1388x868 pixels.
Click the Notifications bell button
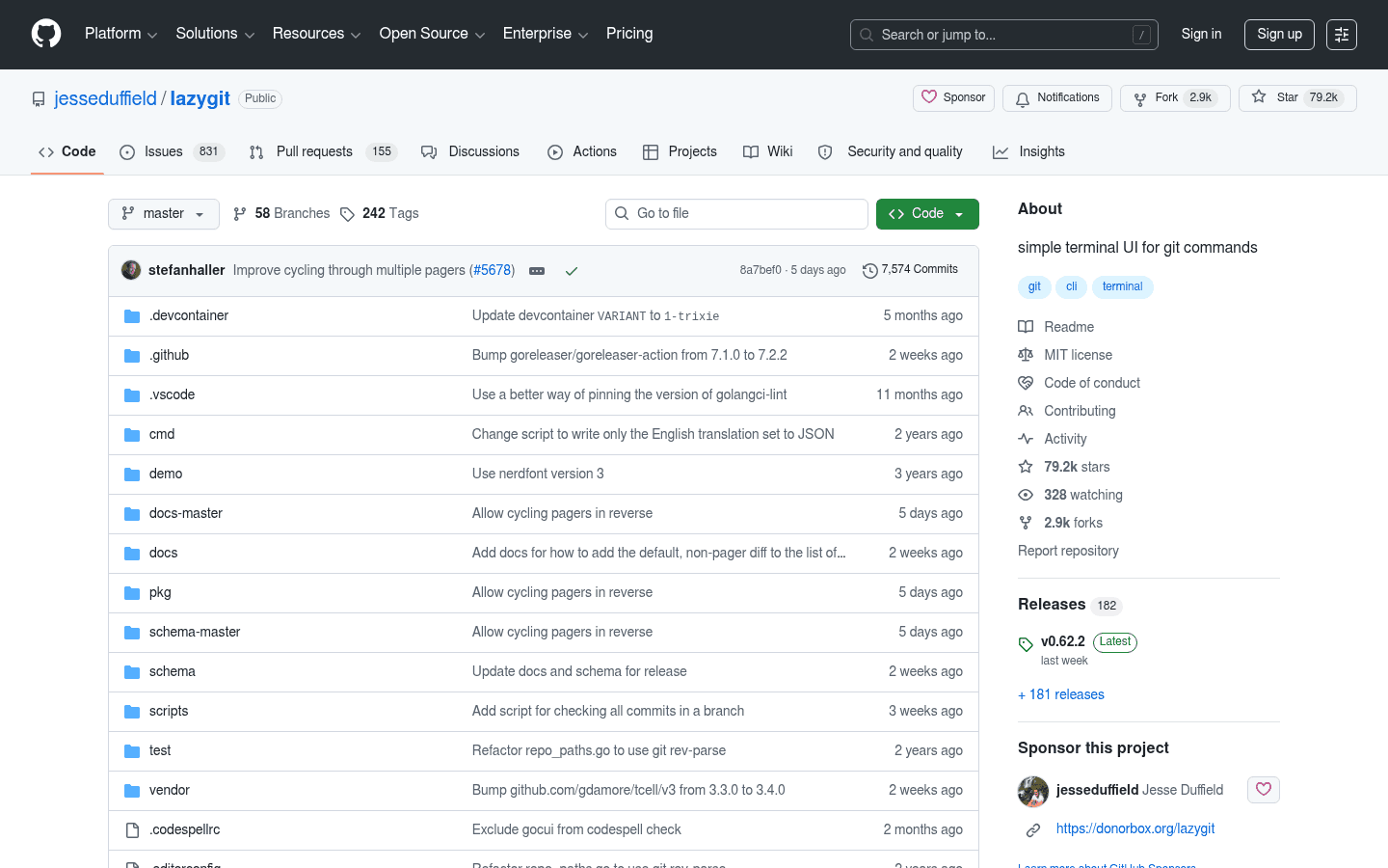[x=1057, y=98]
